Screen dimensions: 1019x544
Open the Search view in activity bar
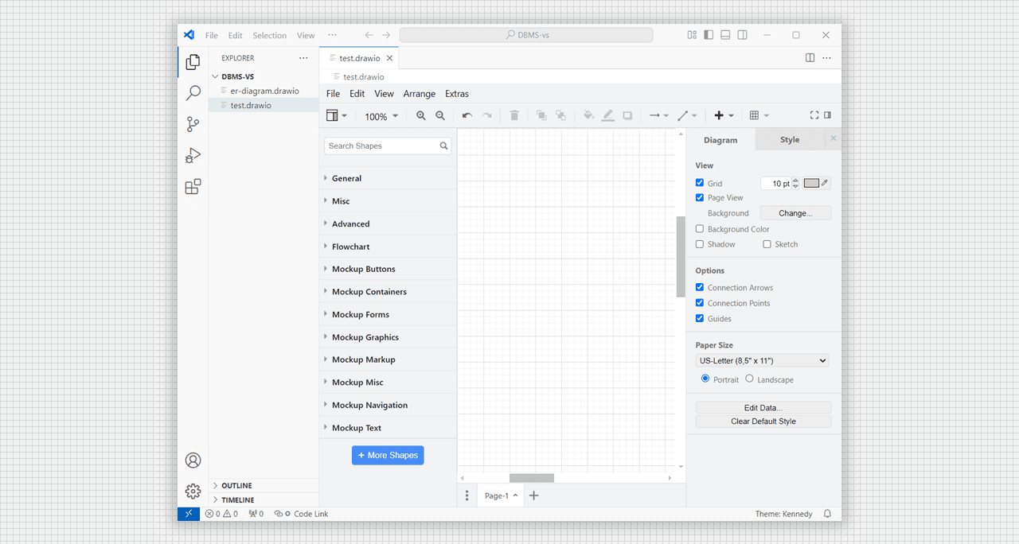click(x=193, y=93)
